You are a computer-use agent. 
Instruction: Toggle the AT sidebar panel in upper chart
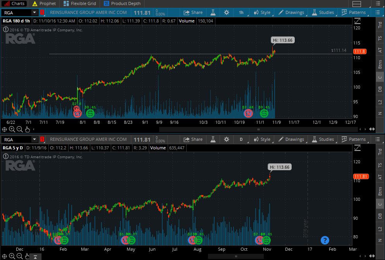pyautogui.click(x=380, y=50)
